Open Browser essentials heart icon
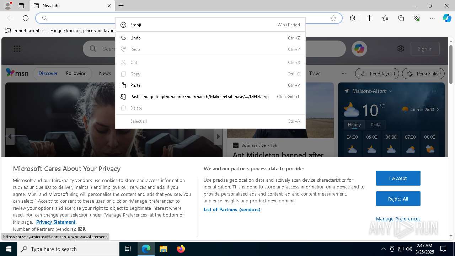455x256 pixels. (417, 18)
